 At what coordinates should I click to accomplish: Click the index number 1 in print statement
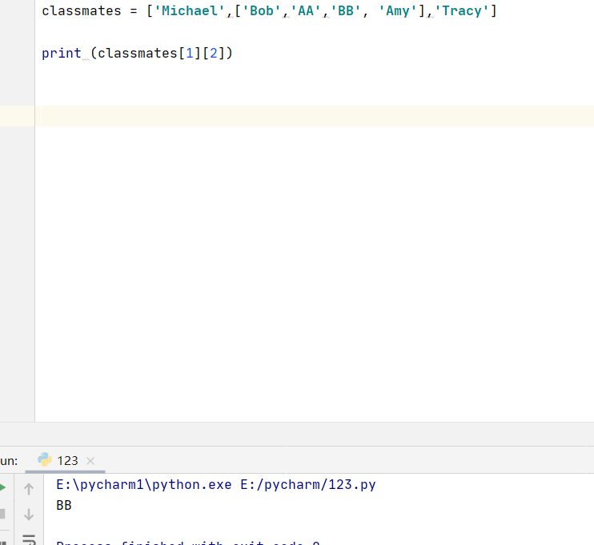190,54
